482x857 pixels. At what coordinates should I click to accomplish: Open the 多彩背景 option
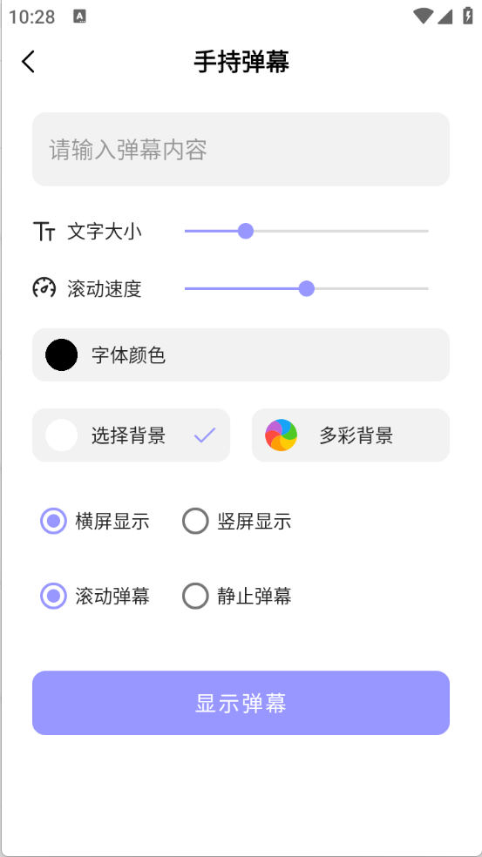[350, 435]
